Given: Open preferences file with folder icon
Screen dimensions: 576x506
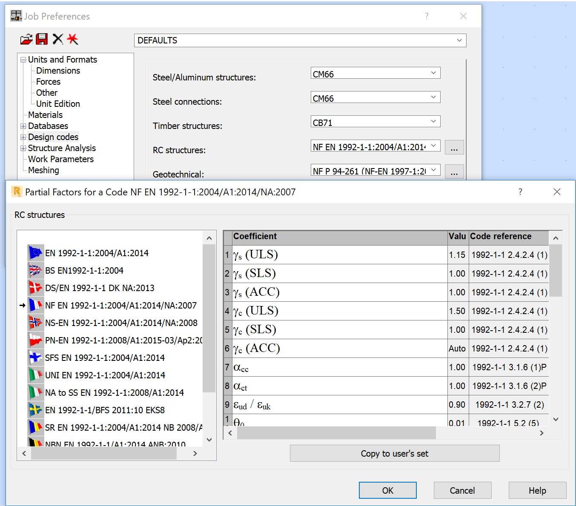Looking at the screenshot, I should point(26,40).
